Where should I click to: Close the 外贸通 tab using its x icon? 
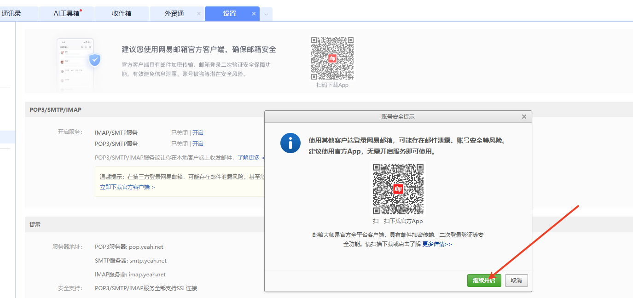[198, 14]
